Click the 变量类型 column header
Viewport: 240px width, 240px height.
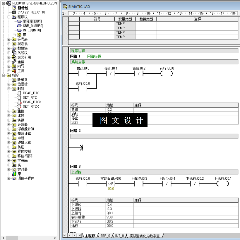tap(125, 19)
